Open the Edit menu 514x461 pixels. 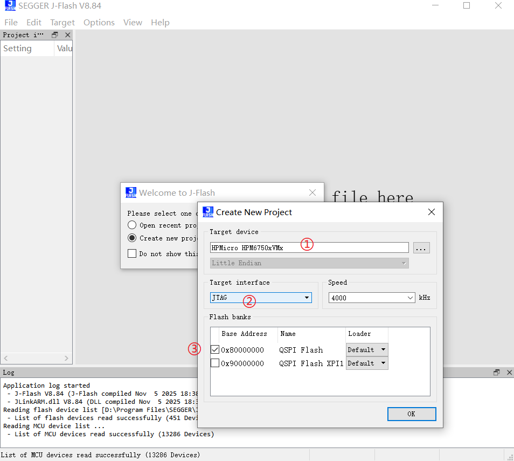click(x=34, y=22)
